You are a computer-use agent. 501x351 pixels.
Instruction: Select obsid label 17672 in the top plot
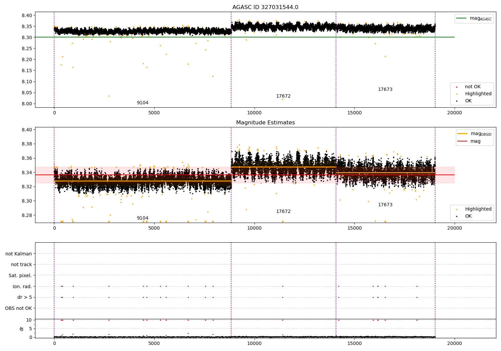283,96
